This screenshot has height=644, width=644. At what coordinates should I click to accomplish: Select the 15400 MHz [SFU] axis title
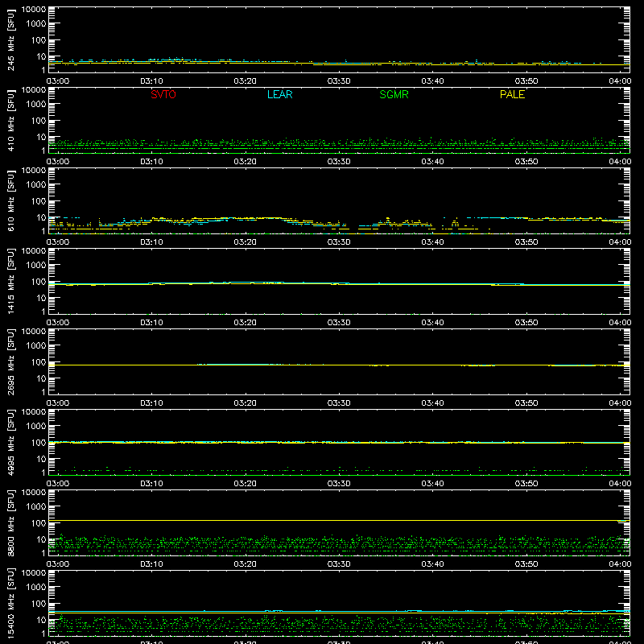pos(10,603)
